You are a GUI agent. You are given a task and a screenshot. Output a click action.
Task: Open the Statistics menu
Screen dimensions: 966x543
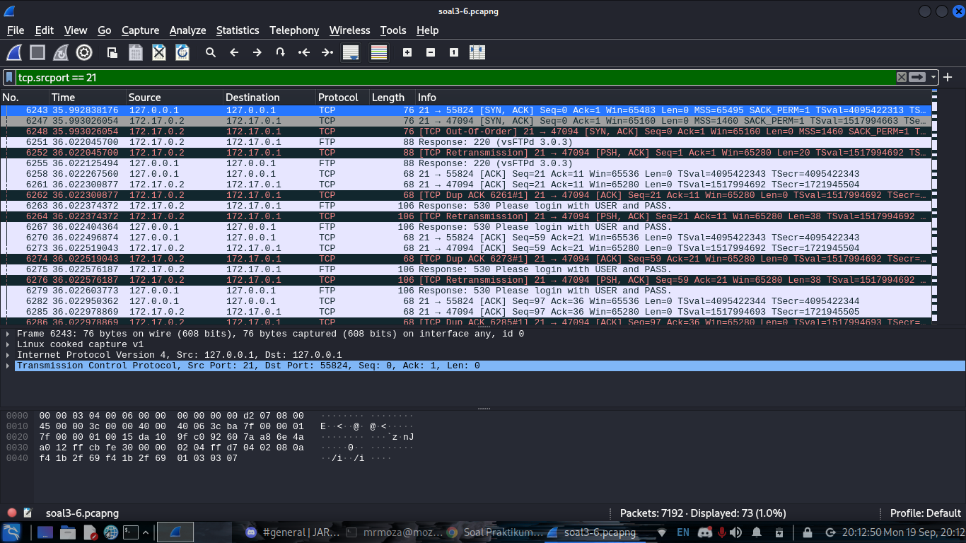238,30
